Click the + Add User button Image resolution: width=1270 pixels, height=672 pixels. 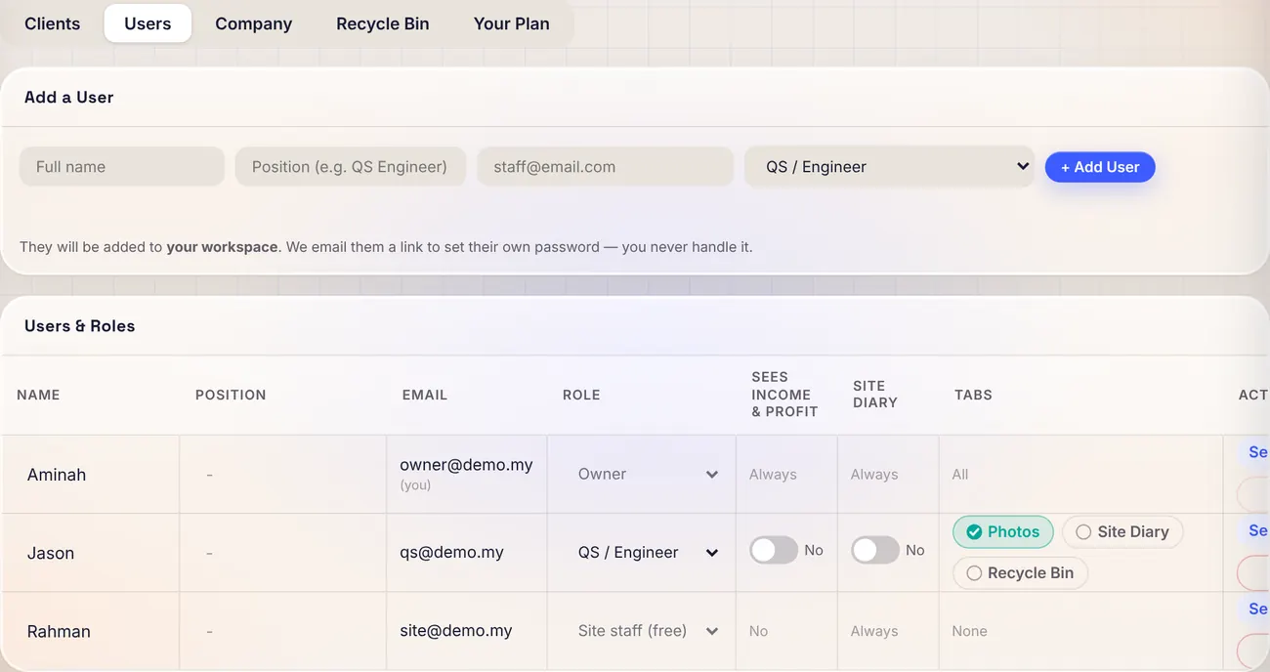pyautogui.click(x=1100, y=167)
